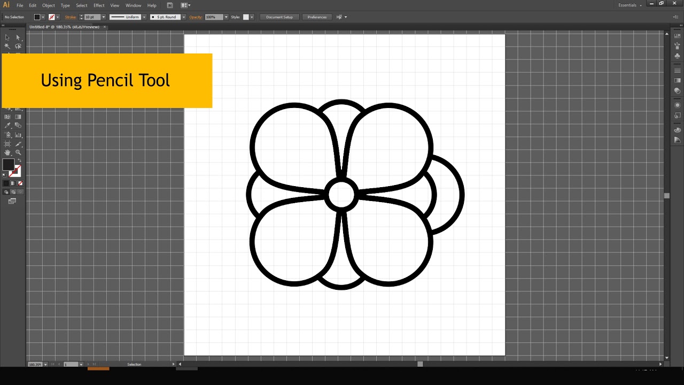Open the Effect menu
Image resolution: width=684 pixels, height=385 pixels.
click(99, 5)
